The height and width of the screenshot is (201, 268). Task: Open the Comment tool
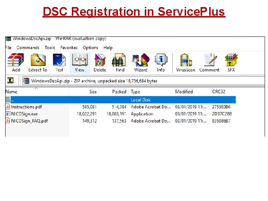pos(209,63)
